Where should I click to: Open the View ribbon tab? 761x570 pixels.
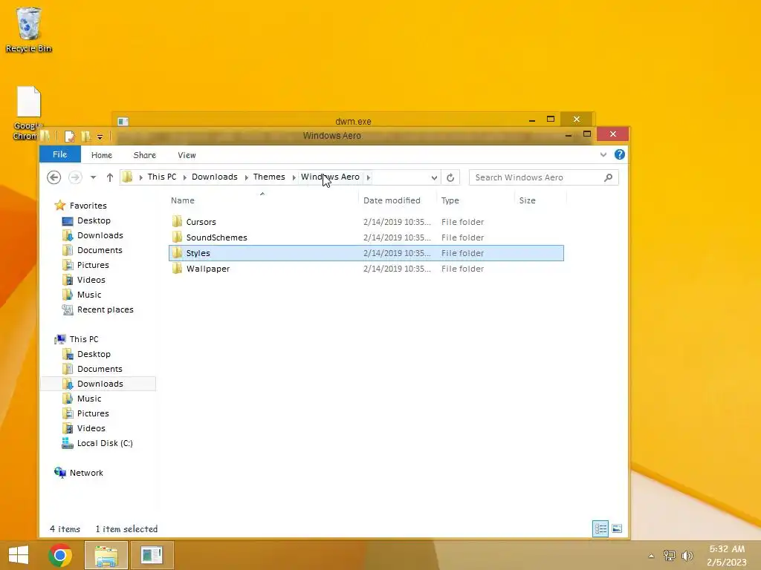coord(187,155)
